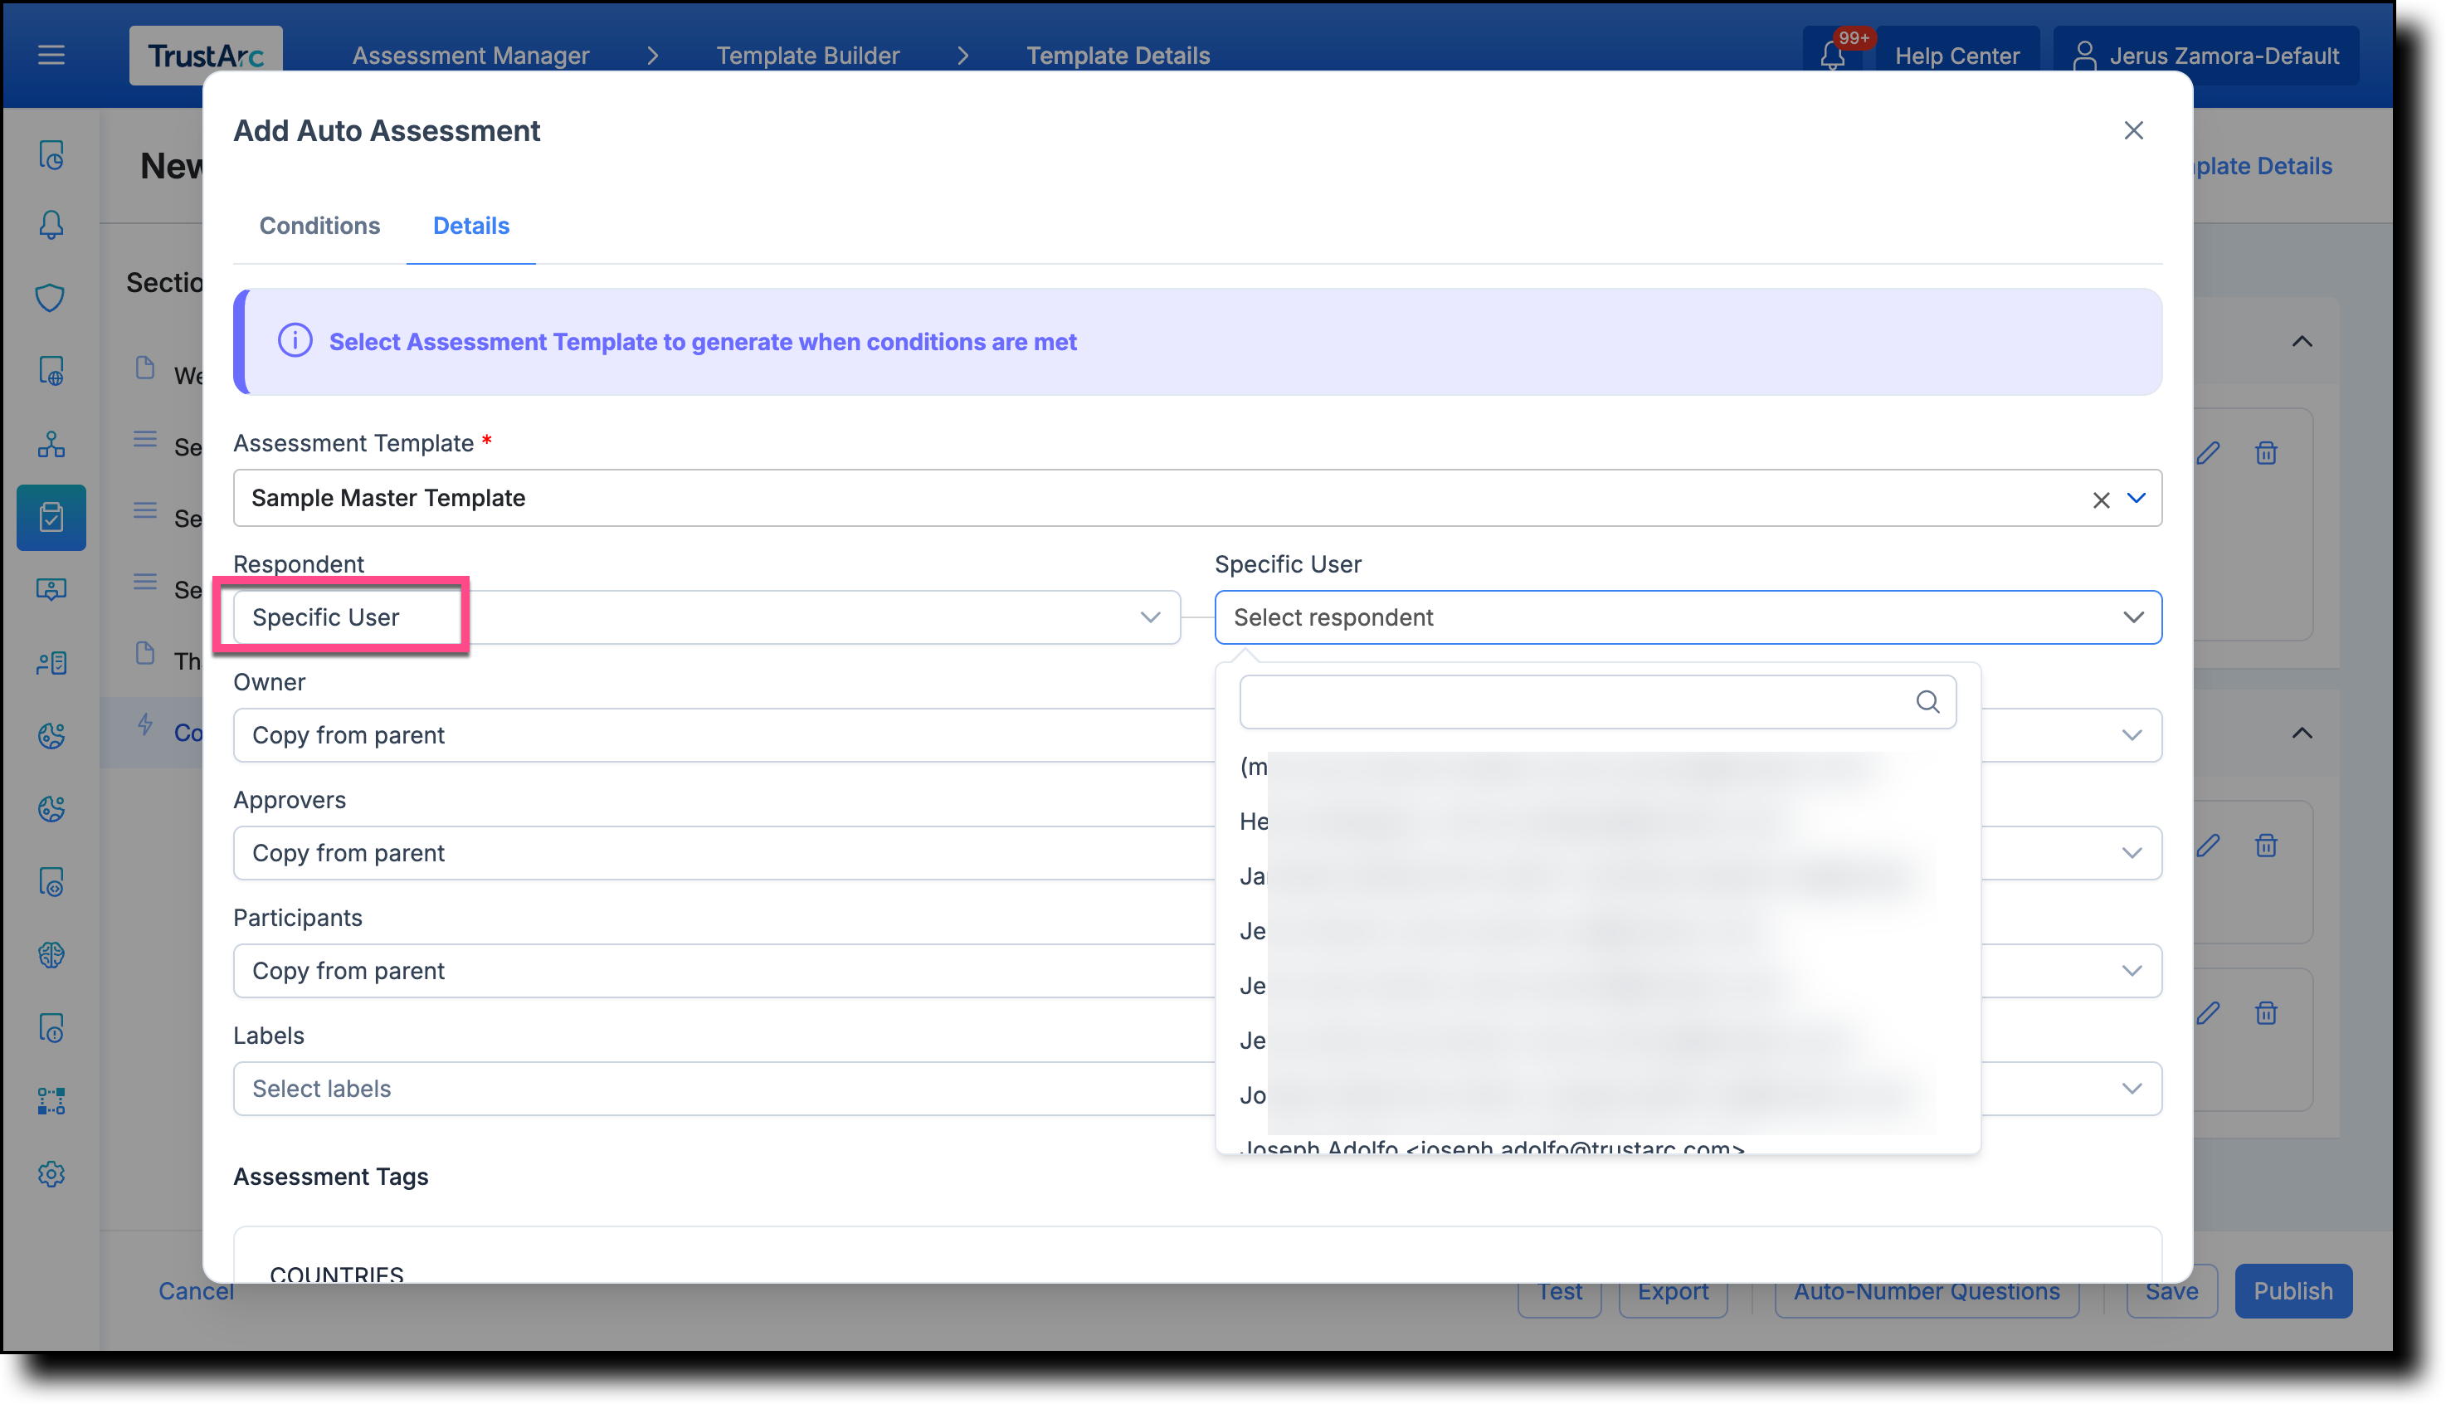2446x1404 pixels.
Task: Open the settings gear sidebar icon
Action: click(51, 1173)
